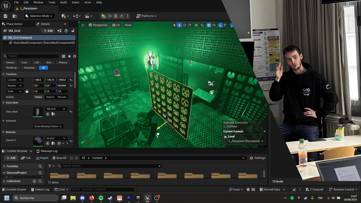Click the Spotify icon in Windows taskbar

100,198
